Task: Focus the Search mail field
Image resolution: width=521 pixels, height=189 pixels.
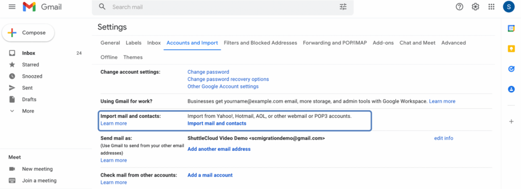Action: click(x=223, y=7)
